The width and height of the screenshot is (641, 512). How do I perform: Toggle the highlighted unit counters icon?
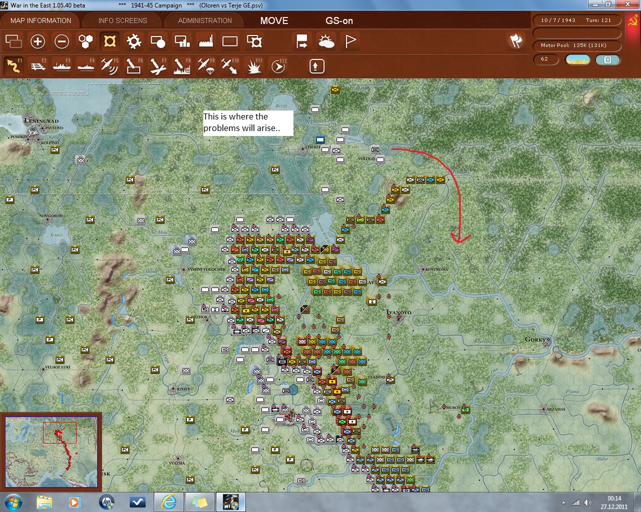pyautogui.click(x=110, y=41)
